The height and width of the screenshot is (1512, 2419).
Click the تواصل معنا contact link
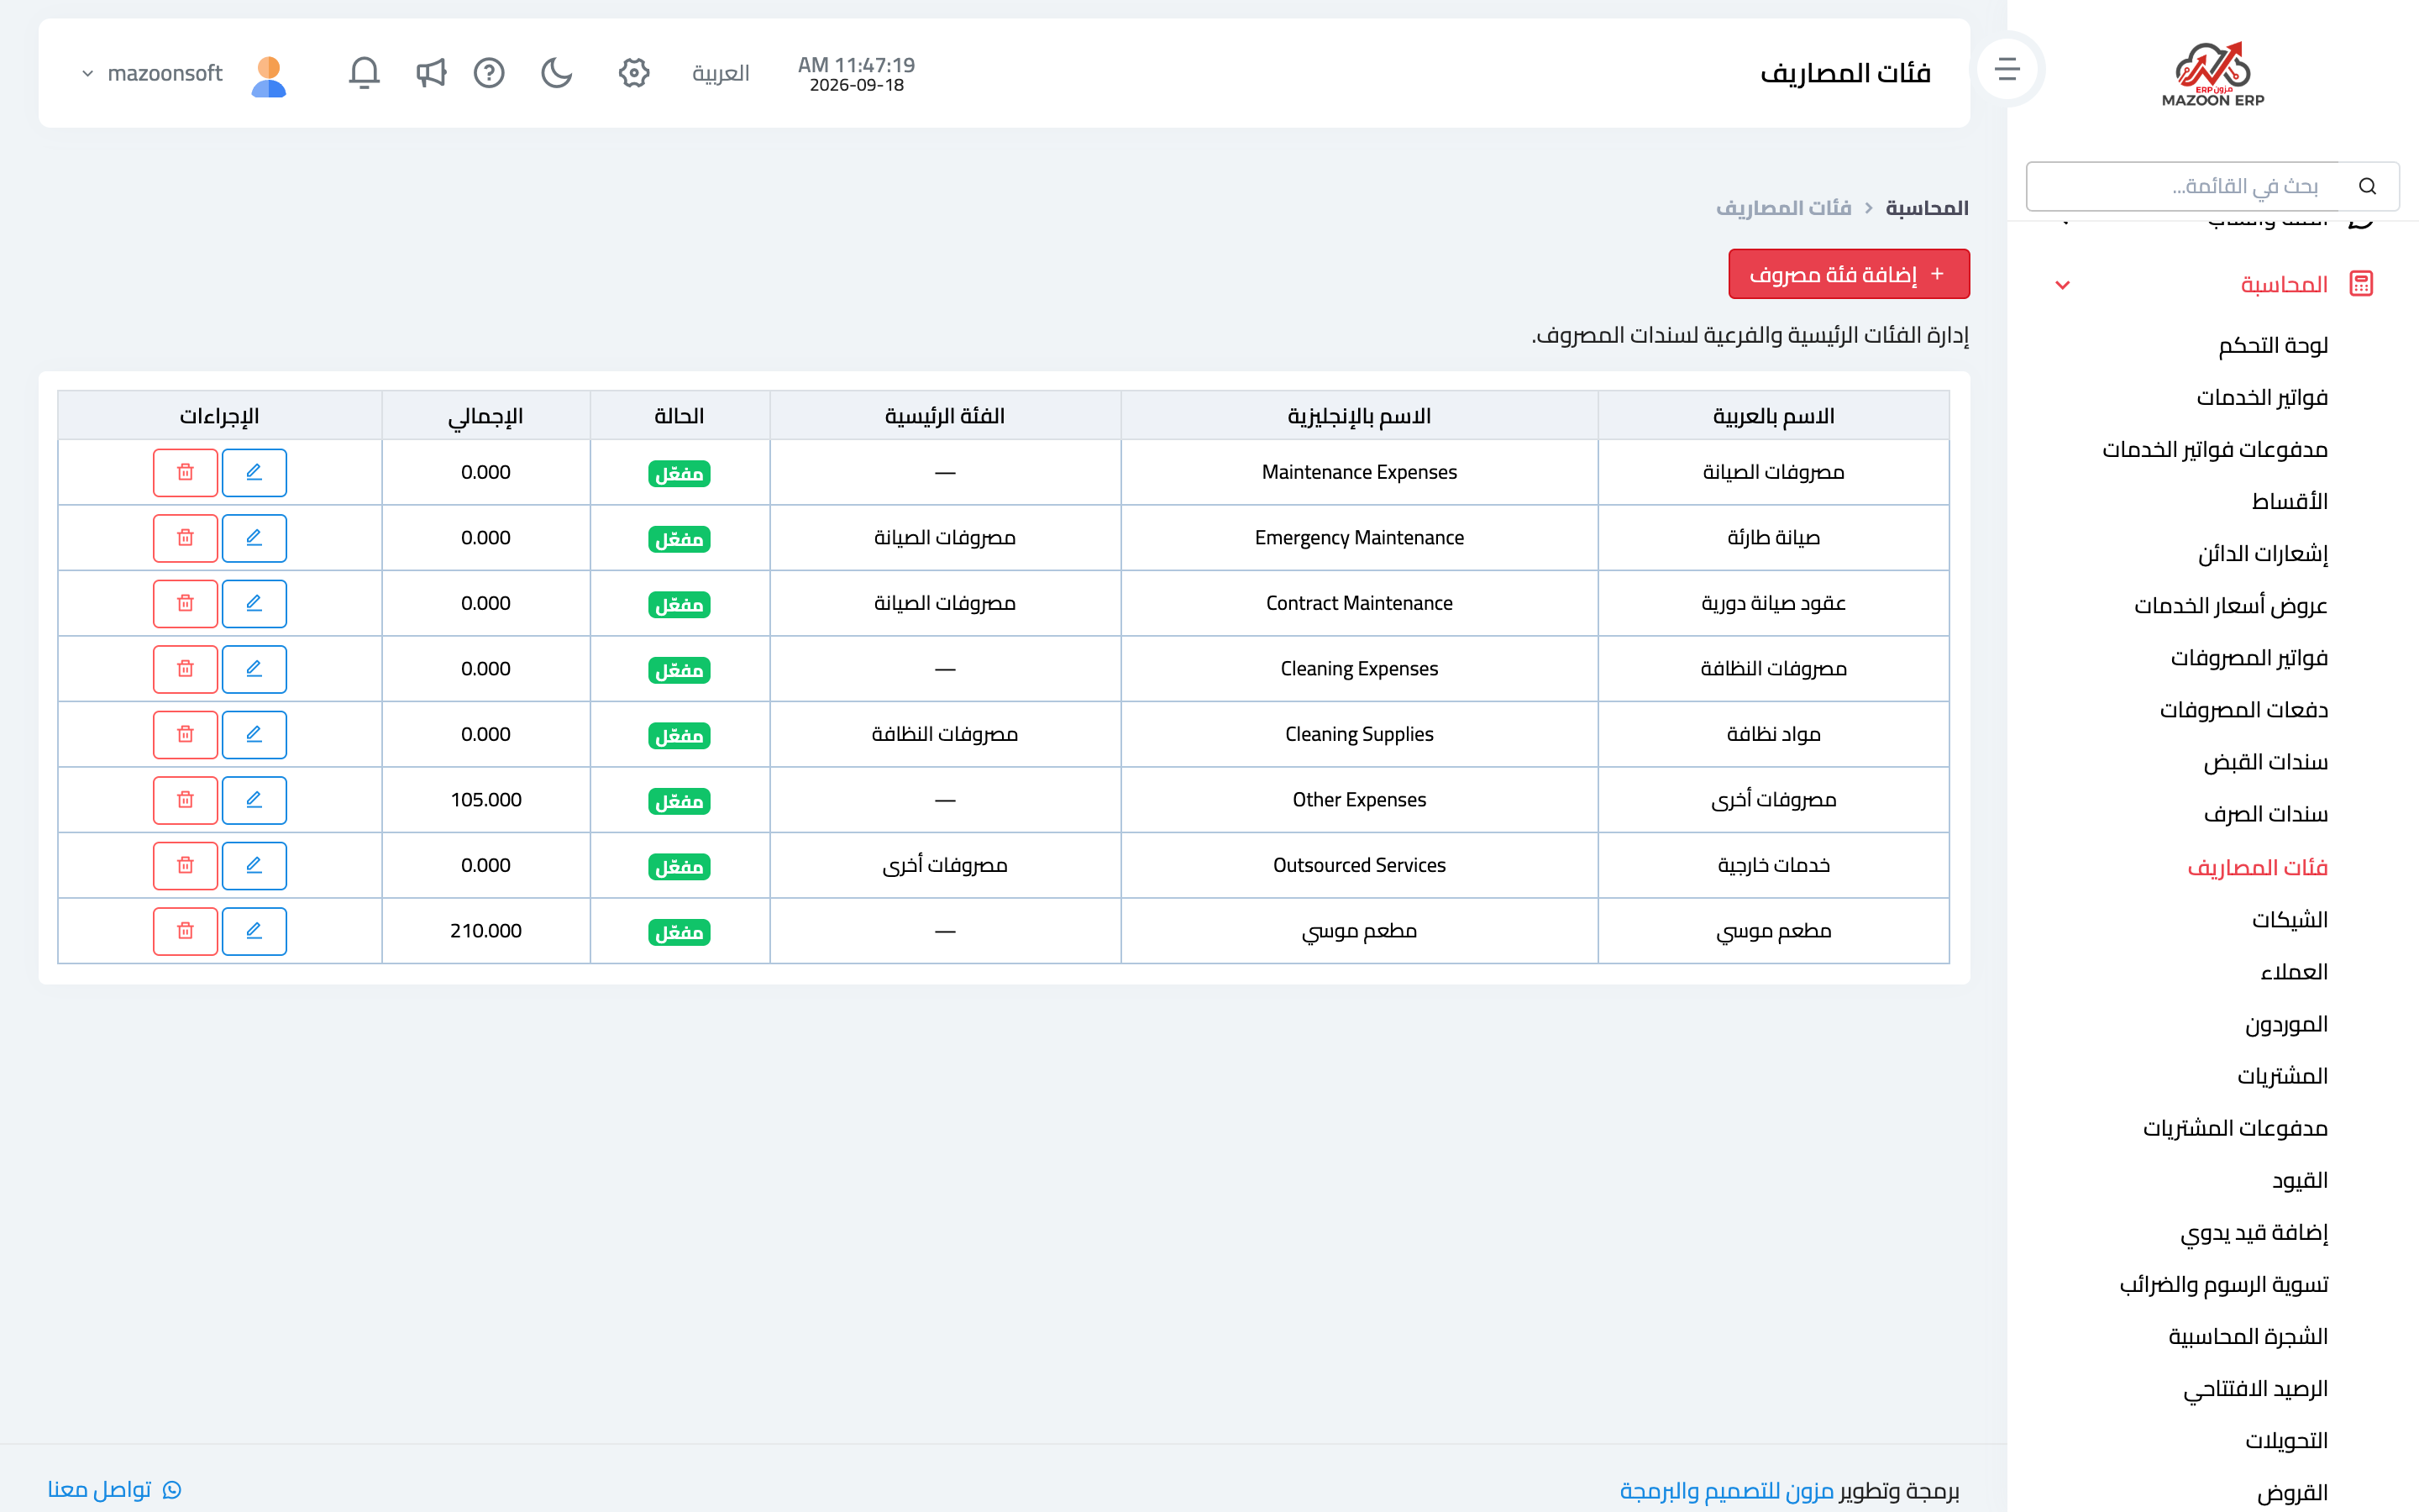click(115, 1490)
